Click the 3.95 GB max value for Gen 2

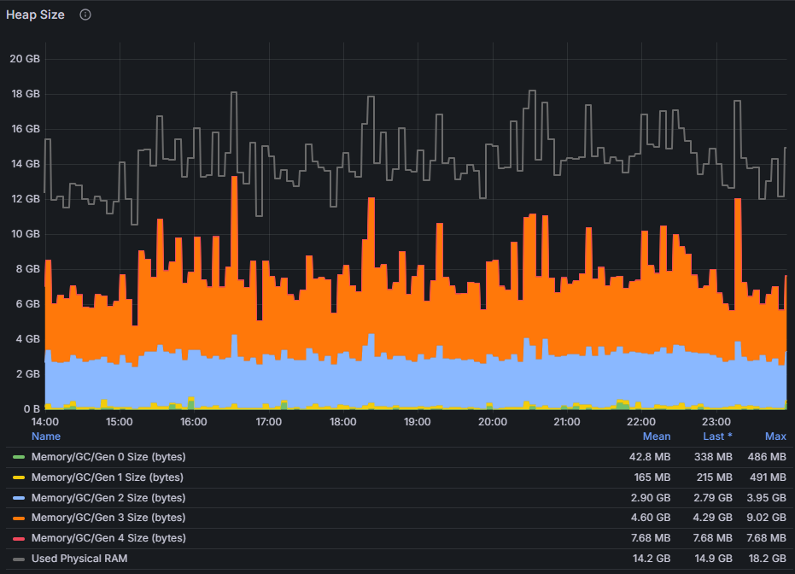[x=766, y=497]
